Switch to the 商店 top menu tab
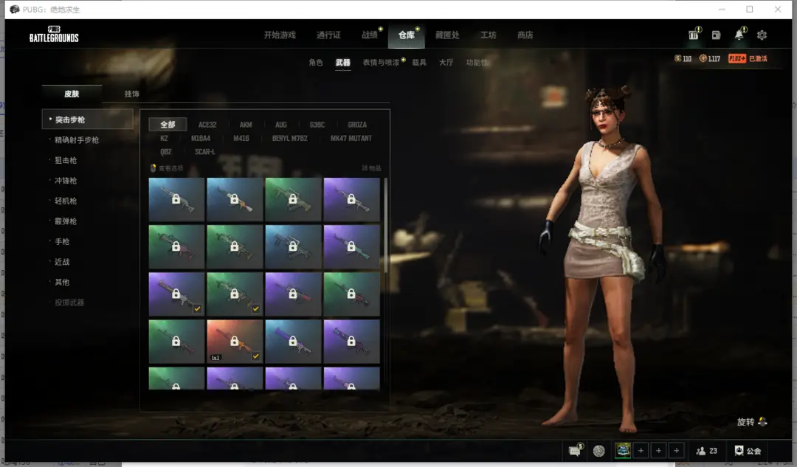The width and height of the screenshot is (797, 467). pyautogui.click(x=525, y=35)
